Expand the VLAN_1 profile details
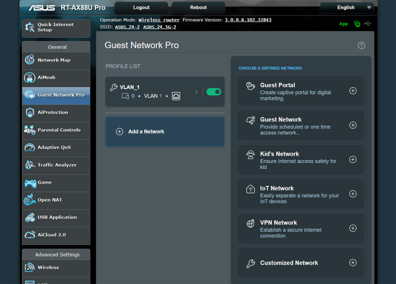 click(x=196, y=92)
